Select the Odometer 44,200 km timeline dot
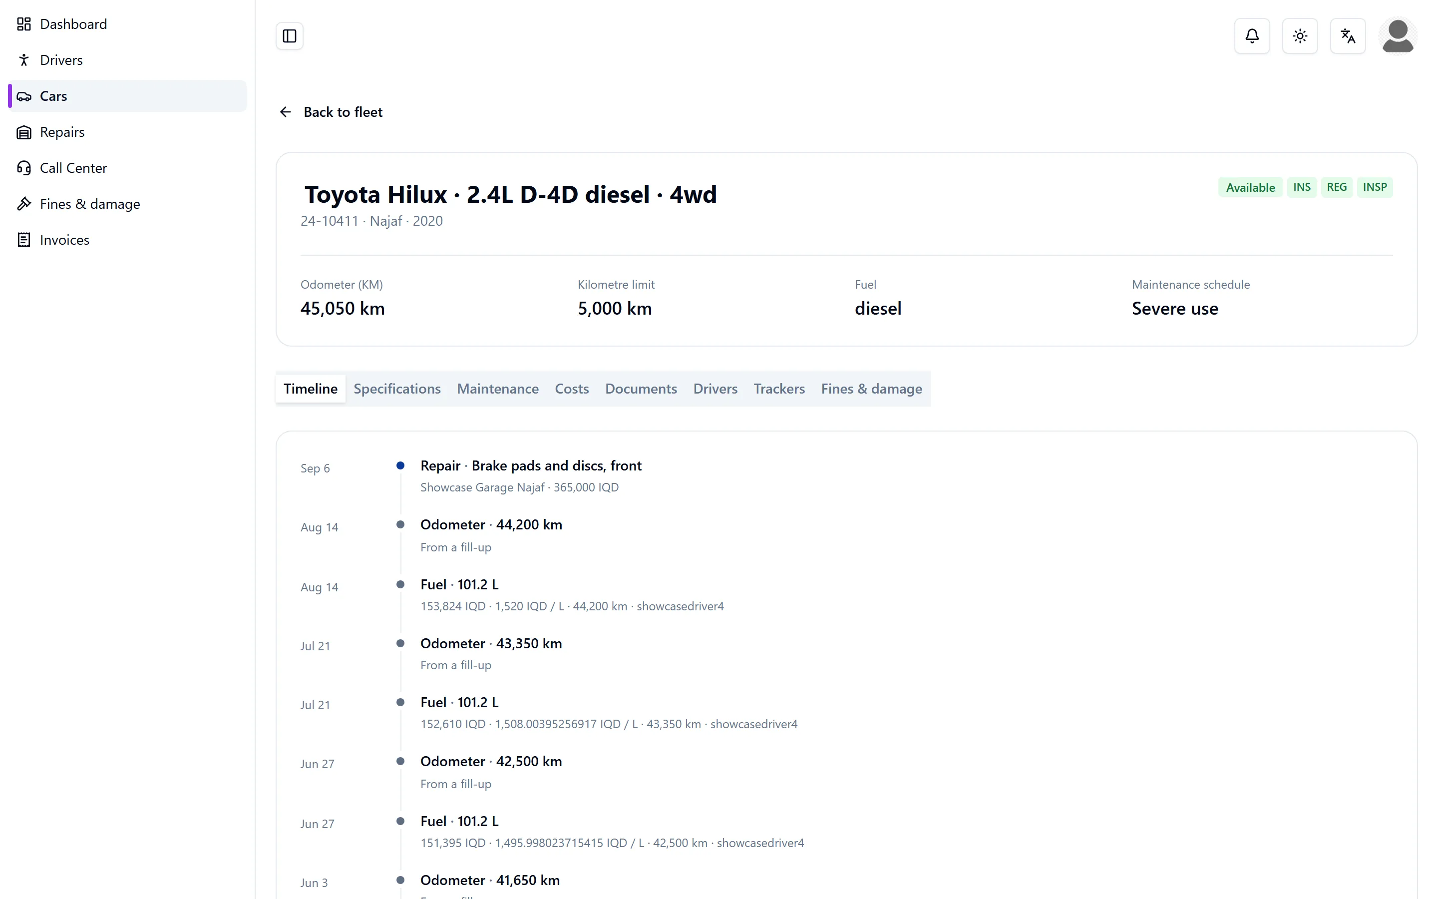Screen dimensions: 1438x899 pos(400,524)
